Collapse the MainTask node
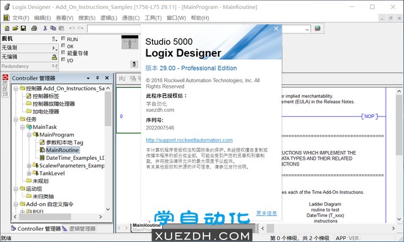 (23, 127)
